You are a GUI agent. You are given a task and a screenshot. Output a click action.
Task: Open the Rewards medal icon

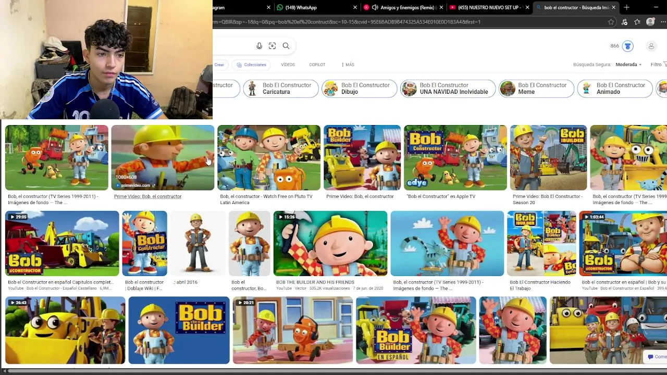coord(628,46)
